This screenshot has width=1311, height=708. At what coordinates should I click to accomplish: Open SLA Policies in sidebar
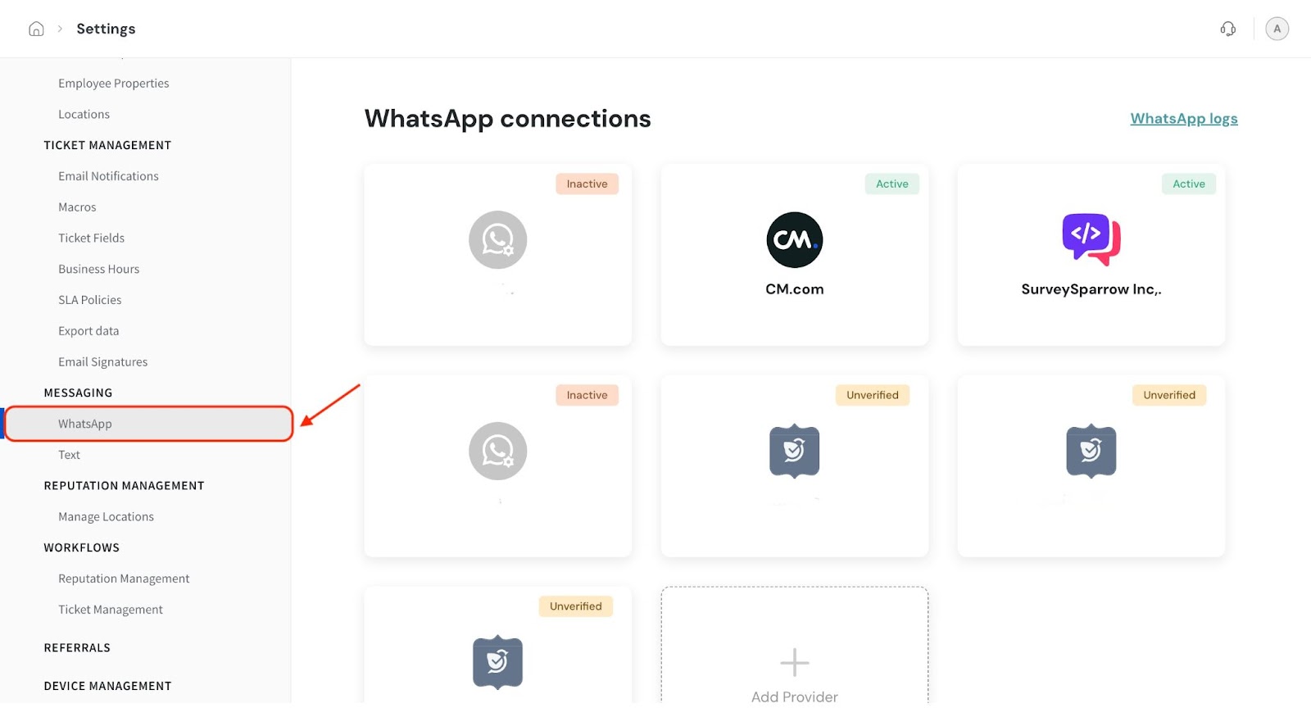89,300
